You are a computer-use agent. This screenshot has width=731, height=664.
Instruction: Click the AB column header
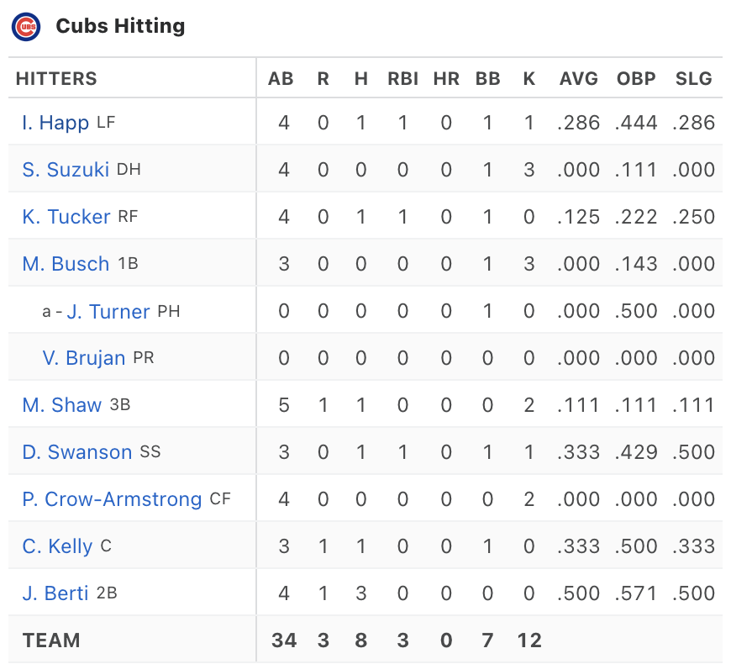pos(281,79)
